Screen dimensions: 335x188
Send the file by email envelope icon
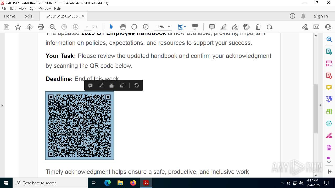coord(316,27)
